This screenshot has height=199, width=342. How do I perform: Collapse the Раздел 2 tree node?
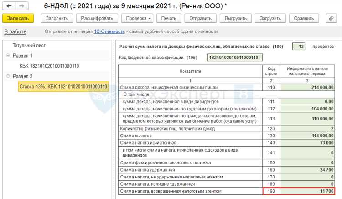click(x=8, y=76)
